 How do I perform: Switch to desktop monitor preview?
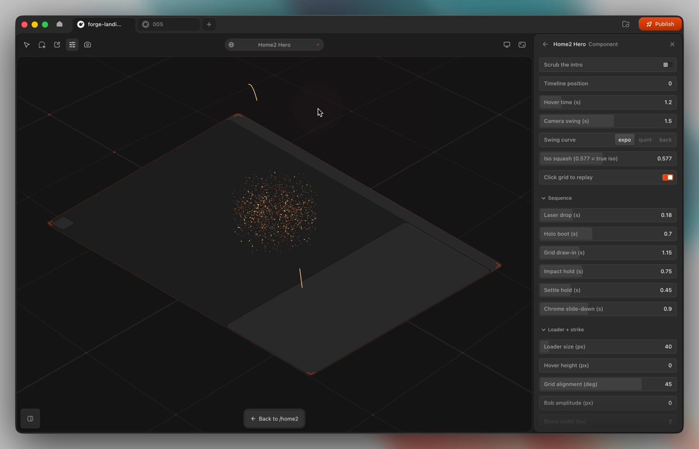(507, 44)
